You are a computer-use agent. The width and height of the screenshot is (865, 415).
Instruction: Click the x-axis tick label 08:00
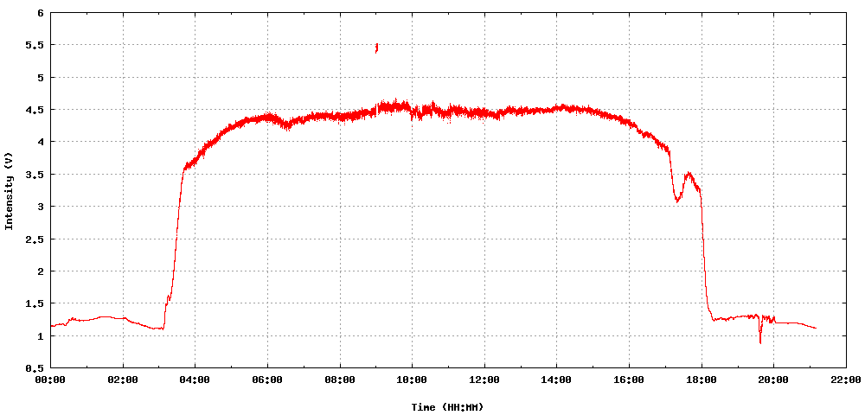coord(340,380)
